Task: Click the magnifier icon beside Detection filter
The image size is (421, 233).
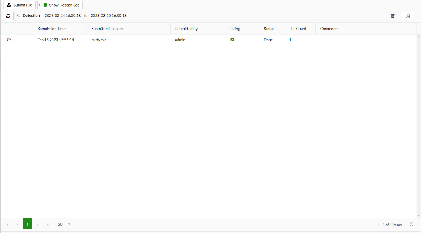Action: 18,16
